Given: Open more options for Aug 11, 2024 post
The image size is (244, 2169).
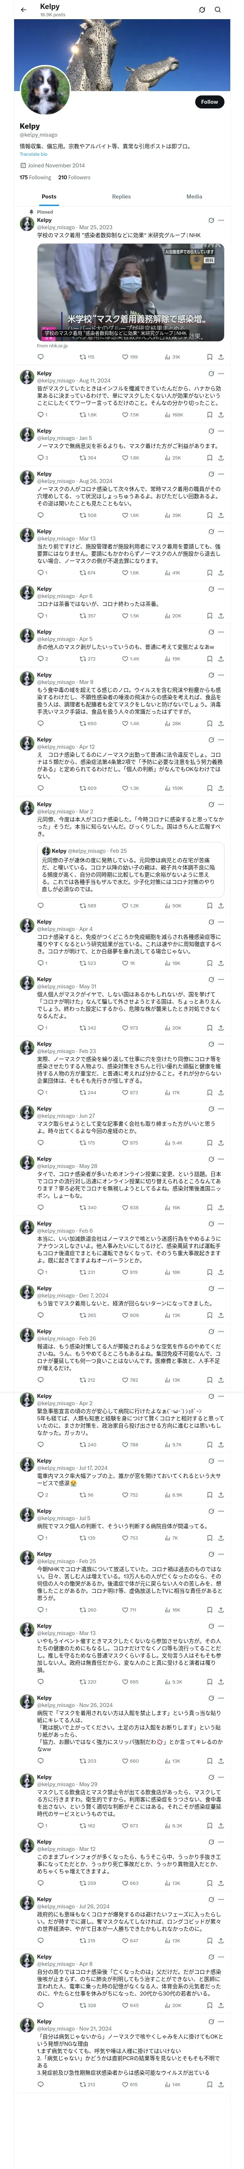Looking at the screenshot, I should [x=221, y=373].
